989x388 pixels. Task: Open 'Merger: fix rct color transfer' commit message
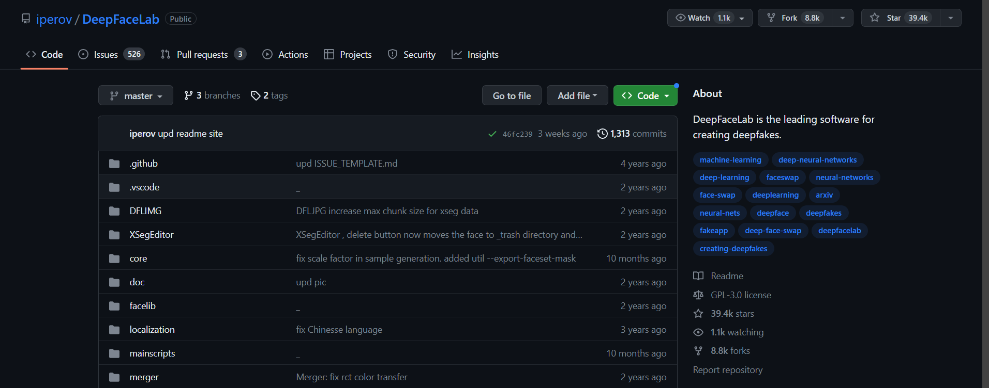click(x=352, y=377)
